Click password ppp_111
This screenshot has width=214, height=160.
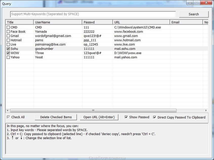tap(90, 40)
